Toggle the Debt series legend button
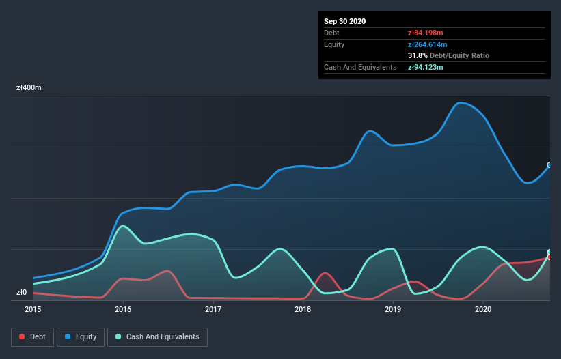This screenshot has width=561, height=359. pos(33,337)
